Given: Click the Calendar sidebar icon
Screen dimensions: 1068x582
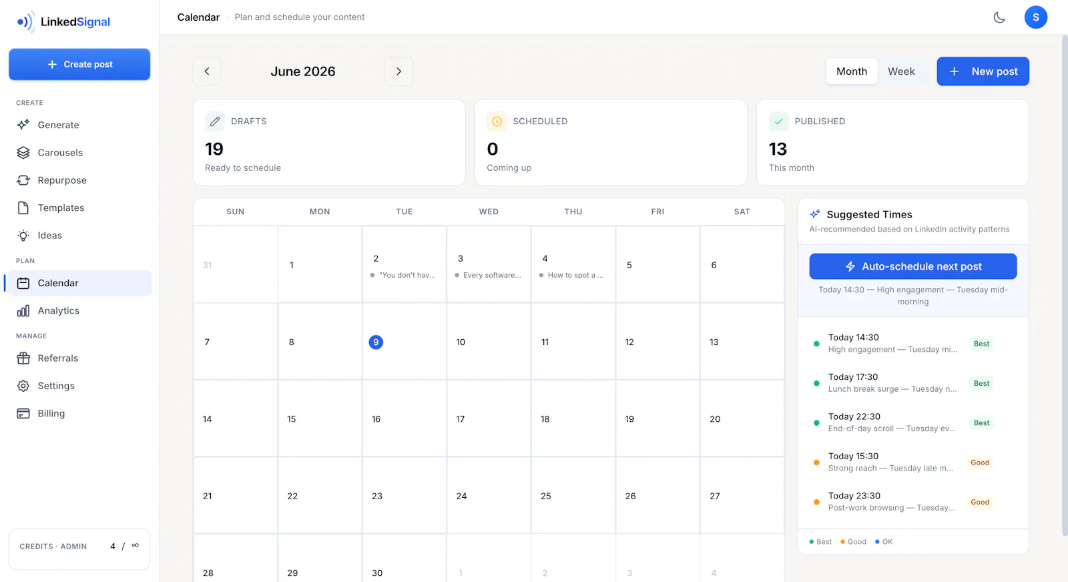Looking at the screenshot, I should [23, 283].
